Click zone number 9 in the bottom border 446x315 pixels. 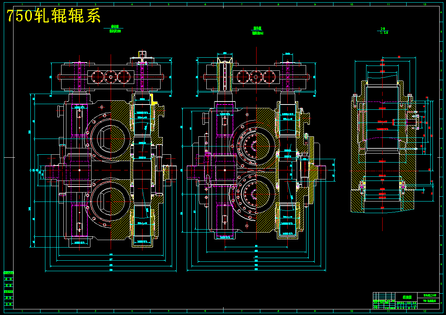point(315,311)
